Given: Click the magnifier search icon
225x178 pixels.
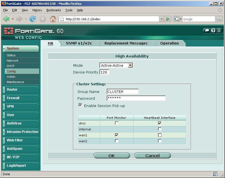Looking at the screenshot, I should pyautogui.click(x=219, y=19).
